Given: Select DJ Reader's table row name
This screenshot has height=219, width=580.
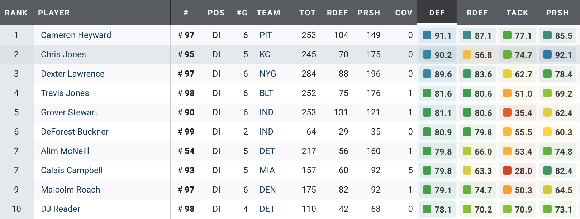Looking at the screenshot, I should 61,209.
